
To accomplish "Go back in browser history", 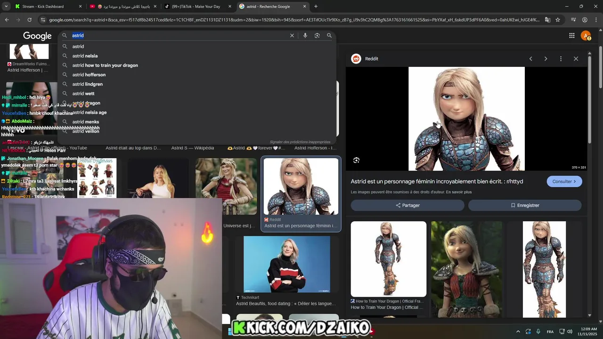I will 7,20.
